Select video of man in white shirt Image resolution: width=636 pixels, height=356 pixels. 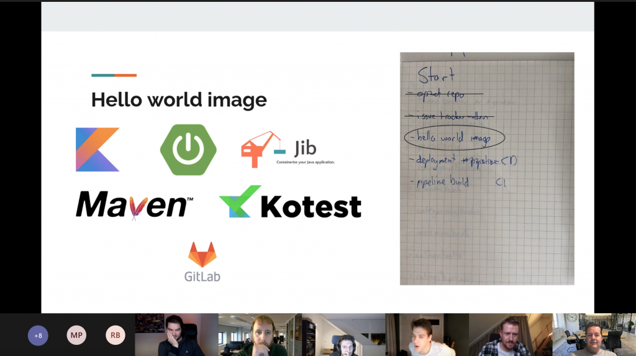coord(427,334)
